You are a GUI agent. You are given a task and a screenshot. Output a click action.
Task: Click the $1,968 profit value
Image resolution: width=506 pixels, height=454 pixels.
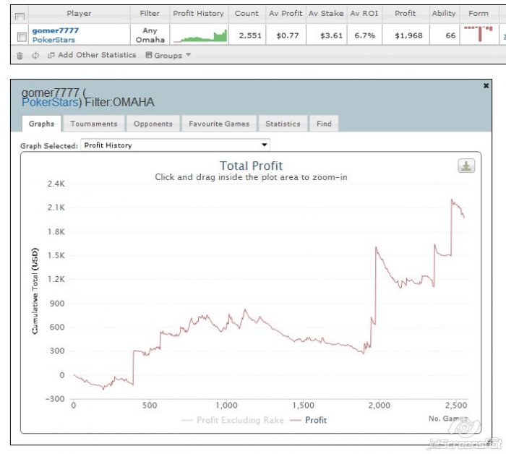pos(408,35)
